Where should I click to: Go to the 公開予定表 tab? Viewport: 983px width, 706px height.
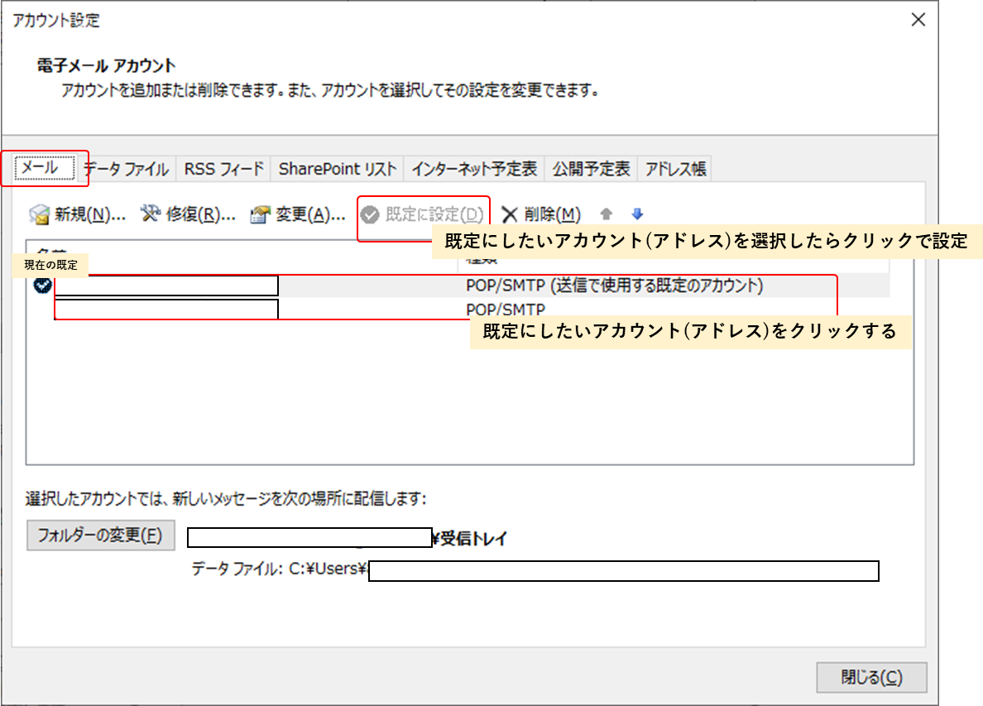point(592,169)
